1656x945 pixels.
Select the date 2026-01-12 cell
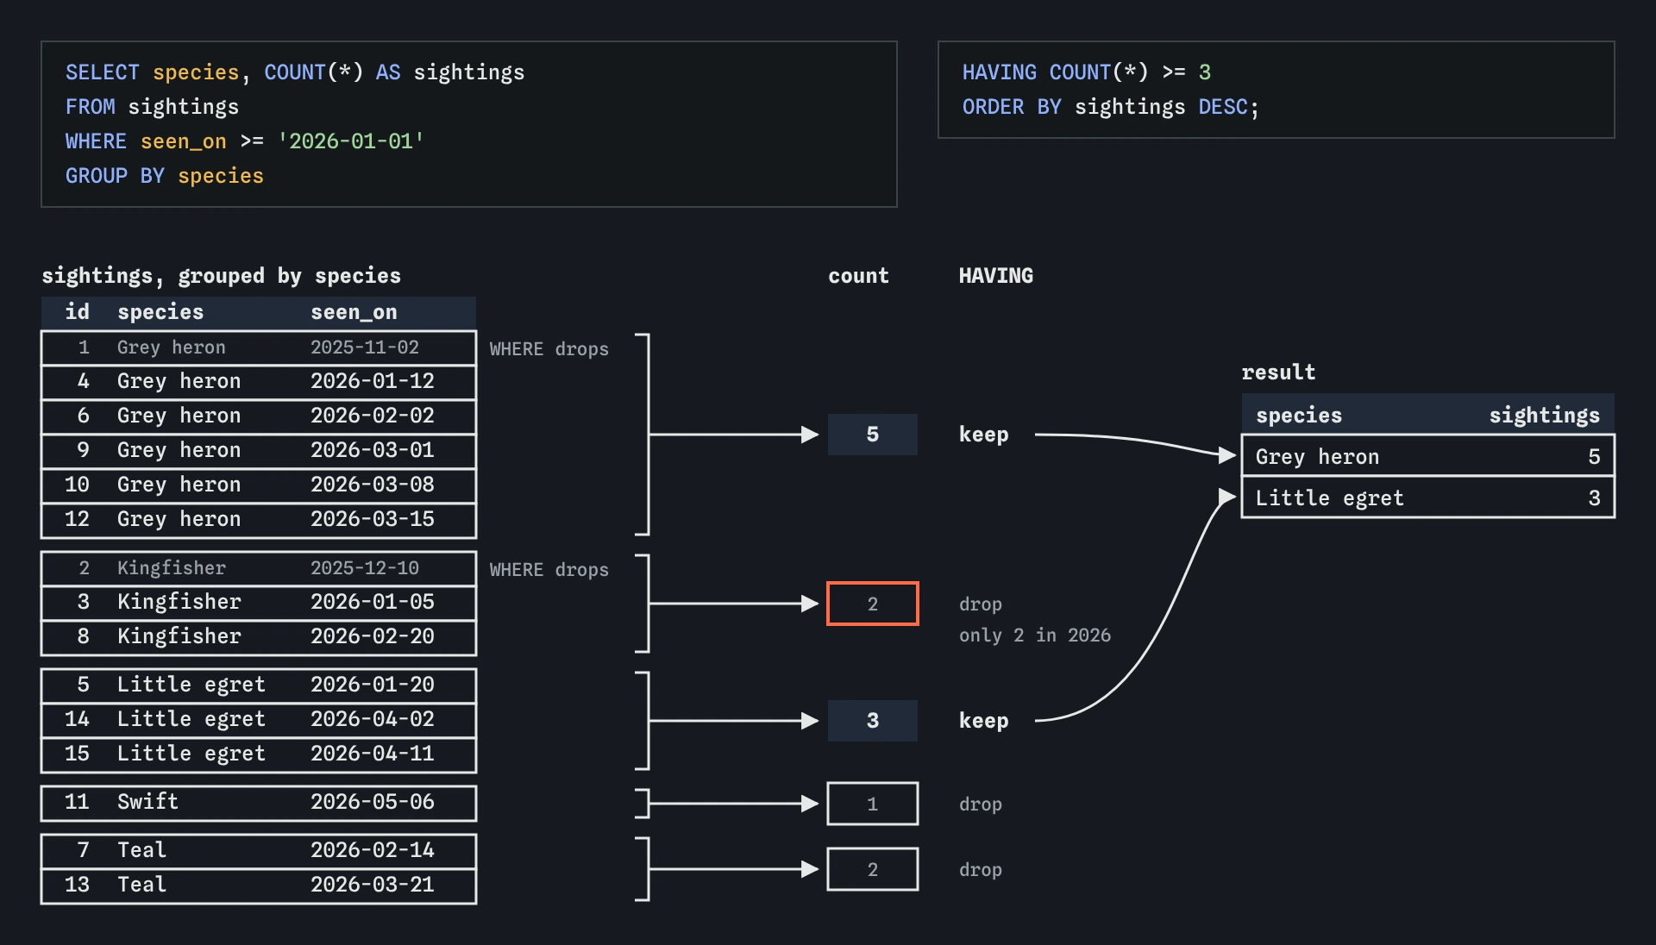coord(372,381)
